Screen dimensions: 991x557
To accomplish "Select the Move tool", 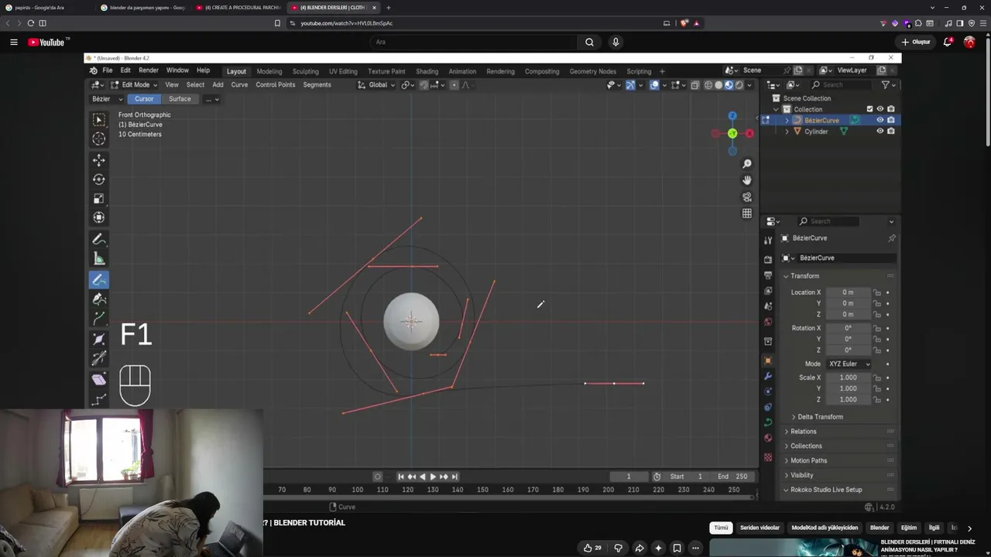I will click(x=99, y=160).
